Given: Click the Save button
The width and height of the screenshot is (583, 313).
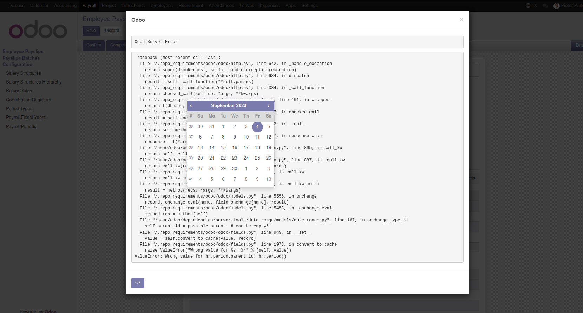Looking at the screenshot, I should [91, 31].
